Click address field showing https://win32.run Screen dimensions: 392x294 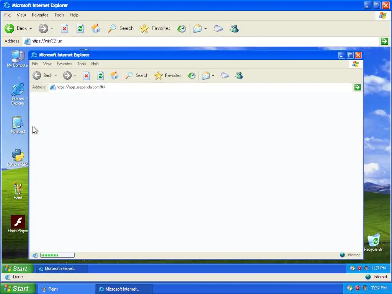201,41
